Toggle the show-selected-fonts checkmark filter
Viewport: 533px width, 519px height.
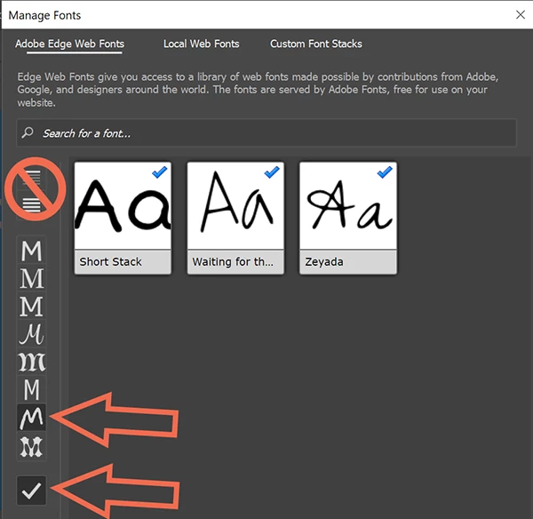(31, 490)
